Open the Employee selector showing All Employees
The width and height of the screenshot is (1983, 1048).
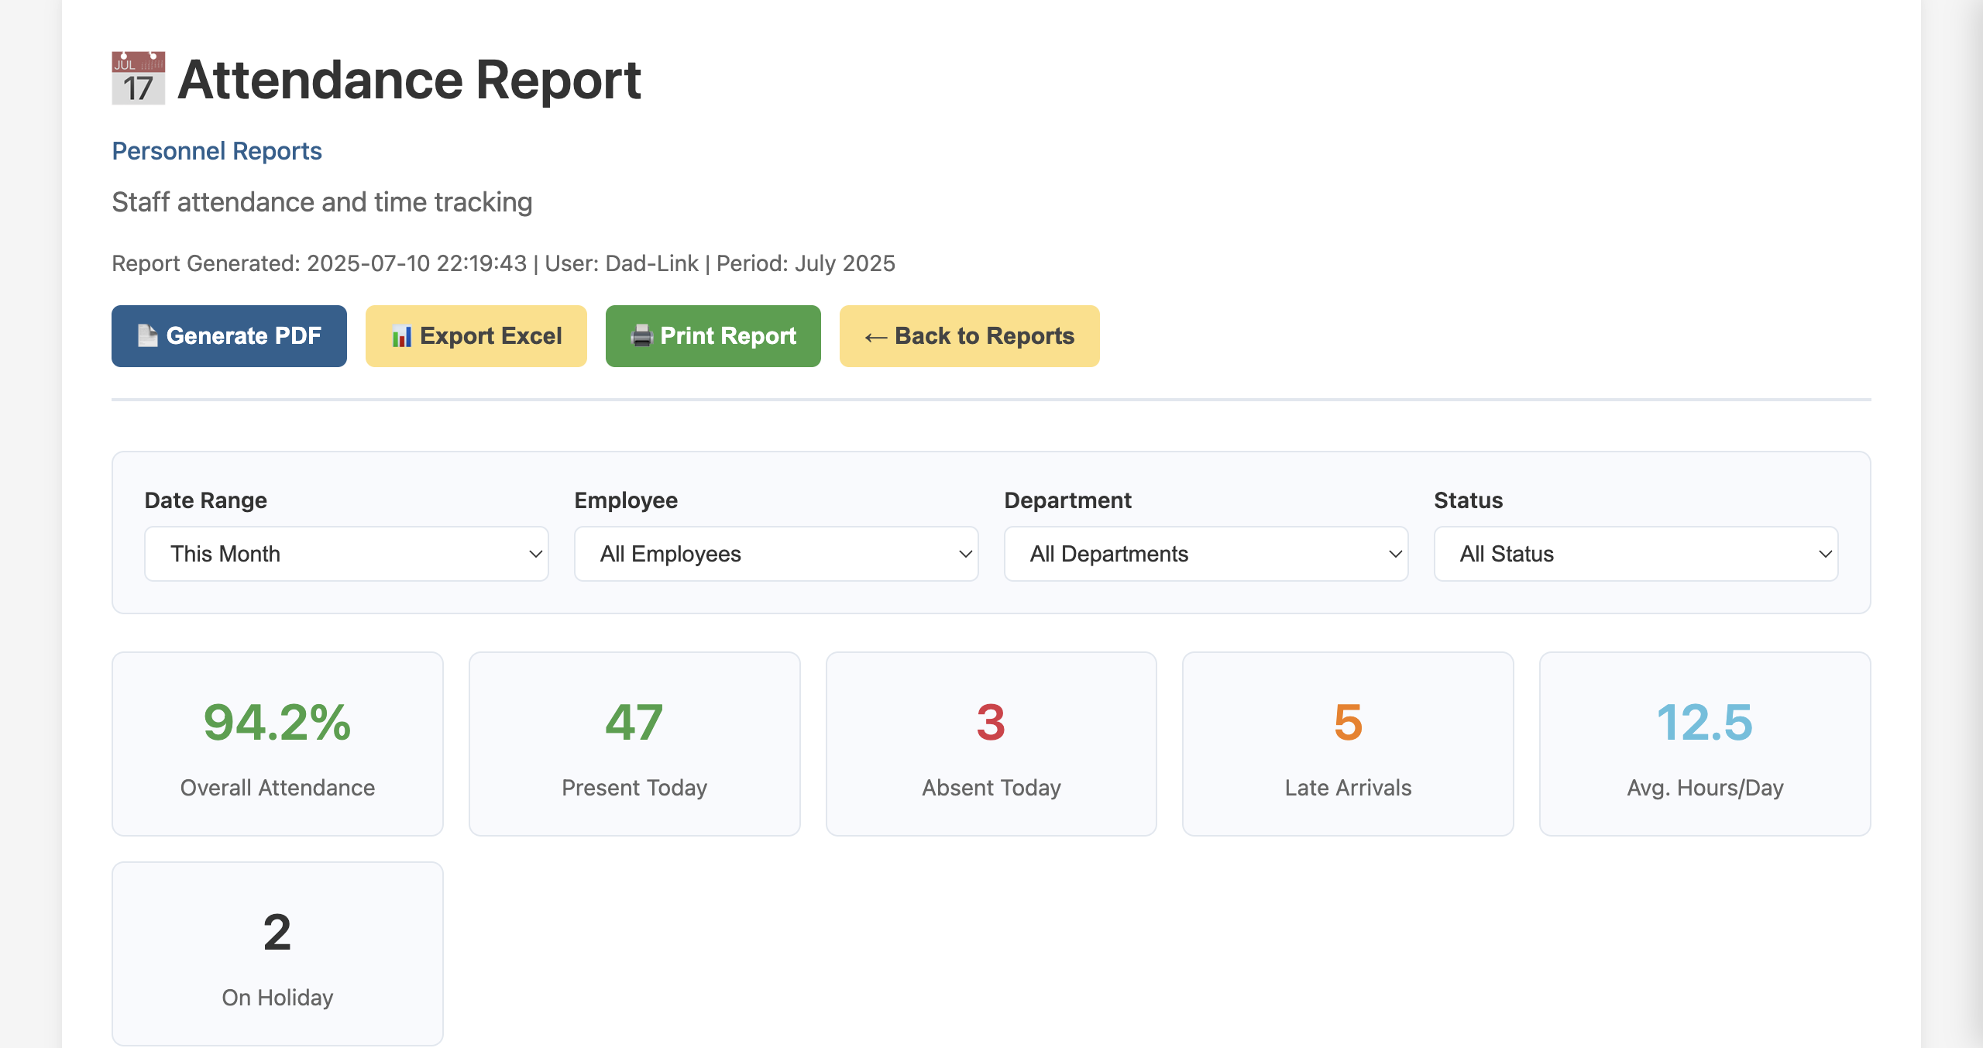tap(775, 553)
